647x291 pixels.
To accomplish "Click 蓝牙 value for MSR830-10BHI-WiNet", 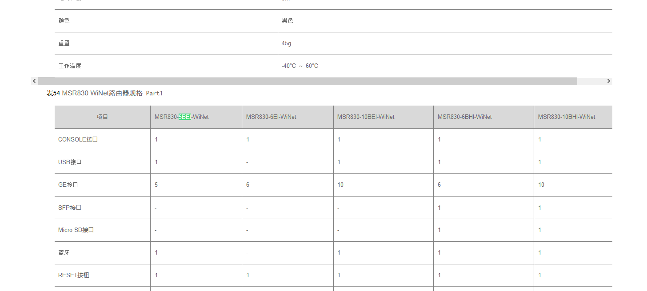I will (x=540, y=253).
